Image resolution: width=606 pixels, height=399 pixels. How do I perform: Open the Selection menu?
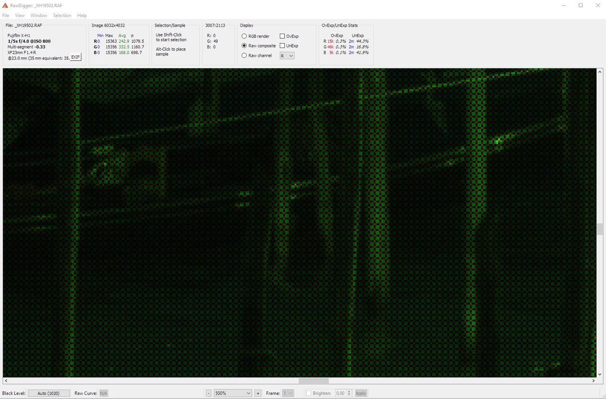(62, 16)
